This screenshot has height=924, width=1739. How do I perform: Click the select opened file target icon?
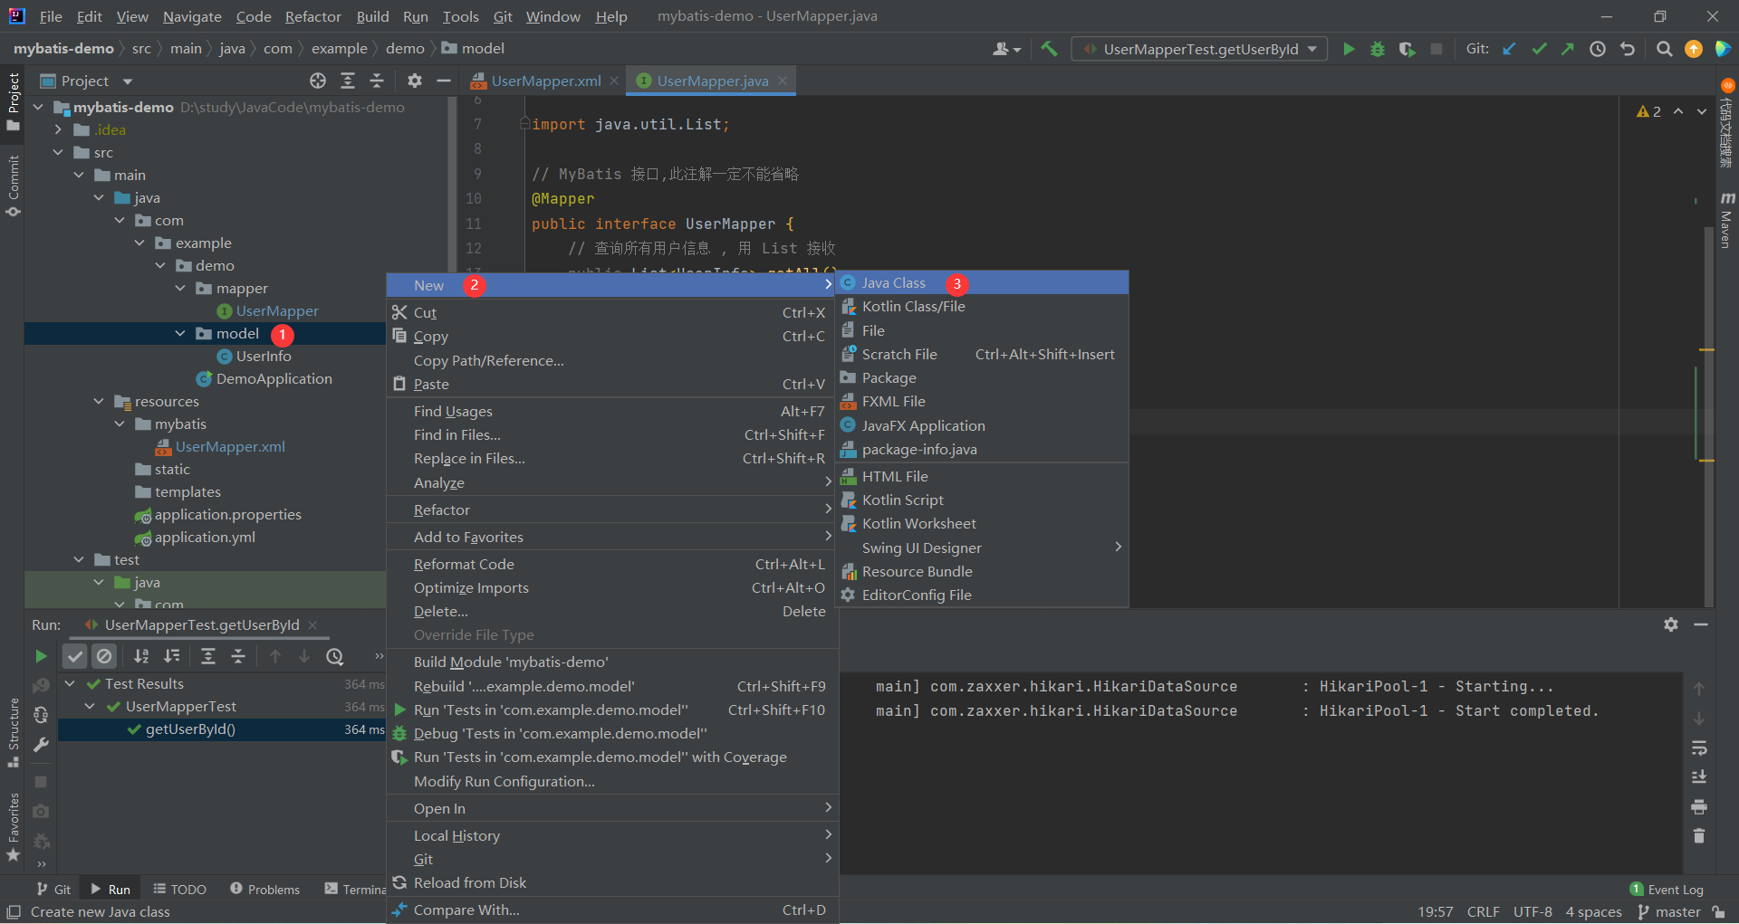[x=318, y=81]
